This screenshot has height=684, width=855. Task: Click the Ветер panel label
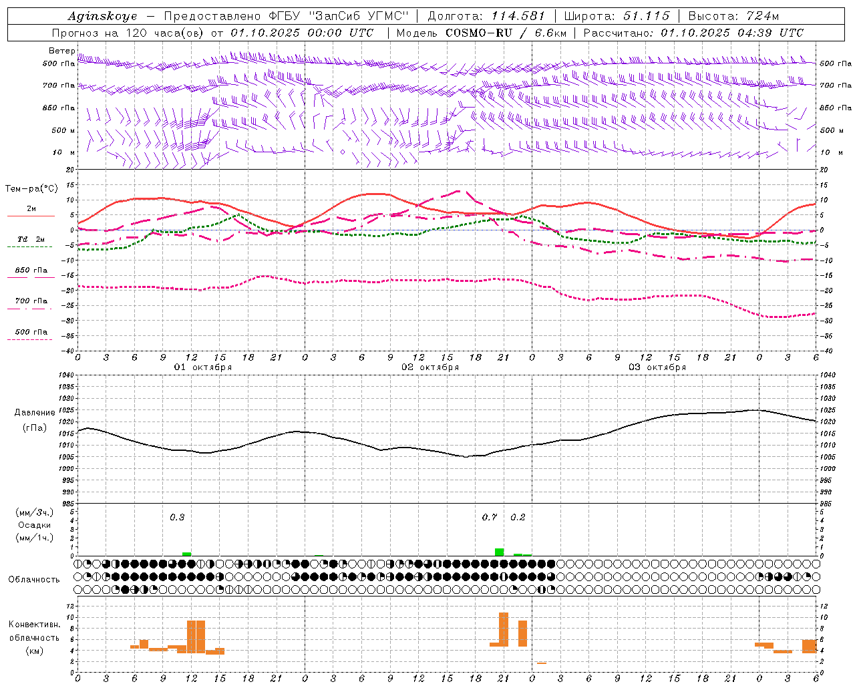pyautogui.click(x=62, y=51)
